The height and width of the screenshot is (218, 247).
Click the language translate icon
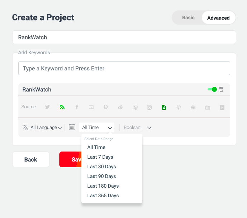(x=25, y=128)
